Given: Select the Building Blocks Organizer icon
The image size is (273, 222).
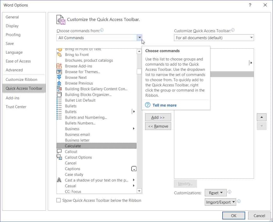Looking at the screenshot, I should pyautogui.click(x=59, y=94).
